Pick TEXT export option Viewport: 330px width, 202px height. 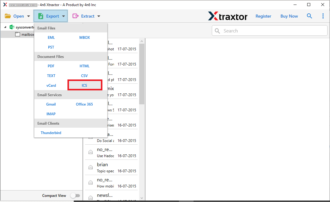click(51, 76)
